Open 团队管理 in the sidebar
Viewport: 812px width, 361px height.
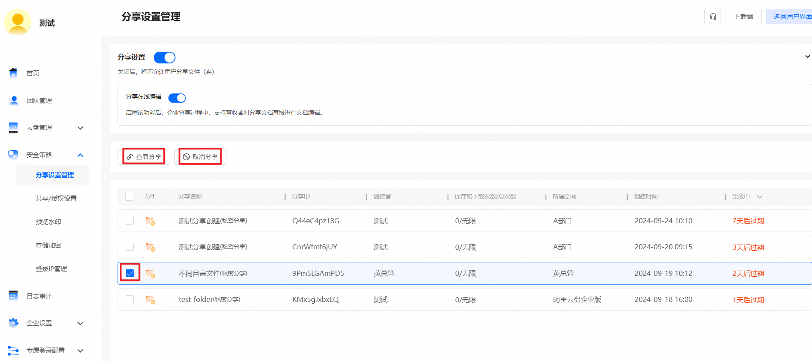pyautogui.click(x=39, y=100)
